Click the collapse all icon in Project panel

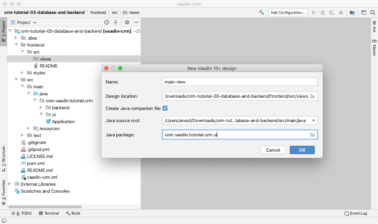click(x=116, y=22)
